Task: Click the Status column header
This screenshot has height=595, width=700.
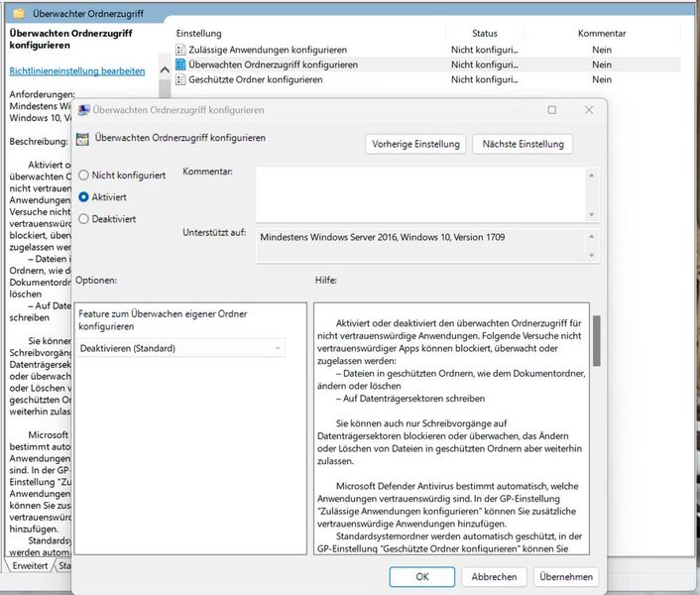Action: (485, 34)
